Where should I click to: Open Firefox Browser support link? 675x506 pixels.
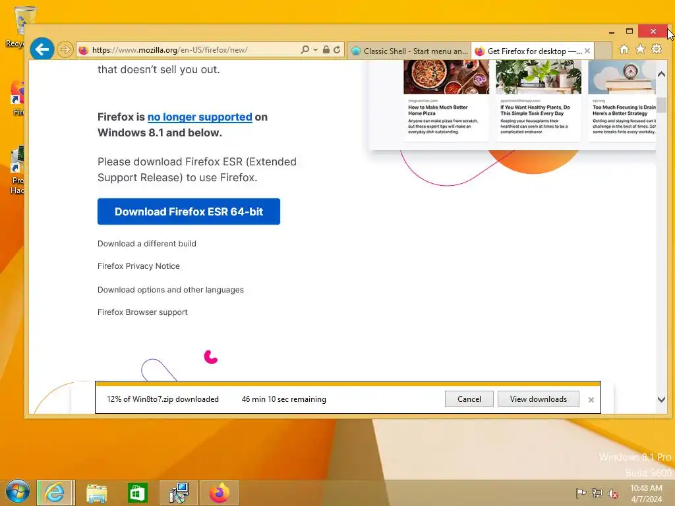point(142,312)
